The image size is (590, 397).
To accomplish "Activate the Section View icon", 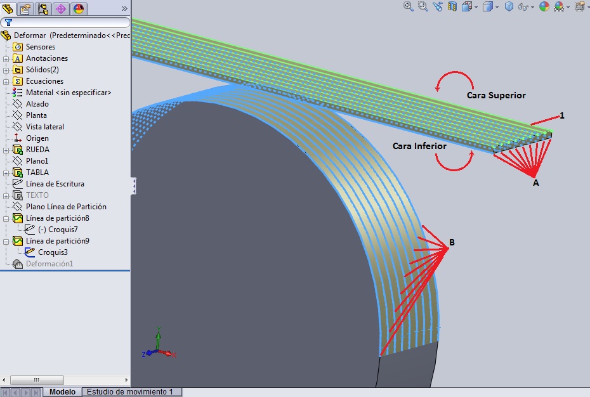I will pyautogui.click(x=452, y=6).
